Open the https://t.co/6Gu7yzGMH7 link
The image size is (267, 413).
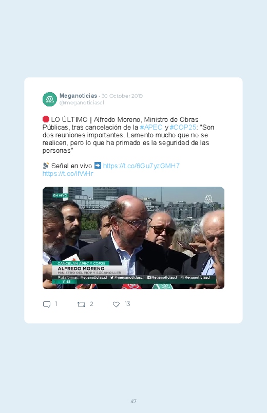pos(141,166)
